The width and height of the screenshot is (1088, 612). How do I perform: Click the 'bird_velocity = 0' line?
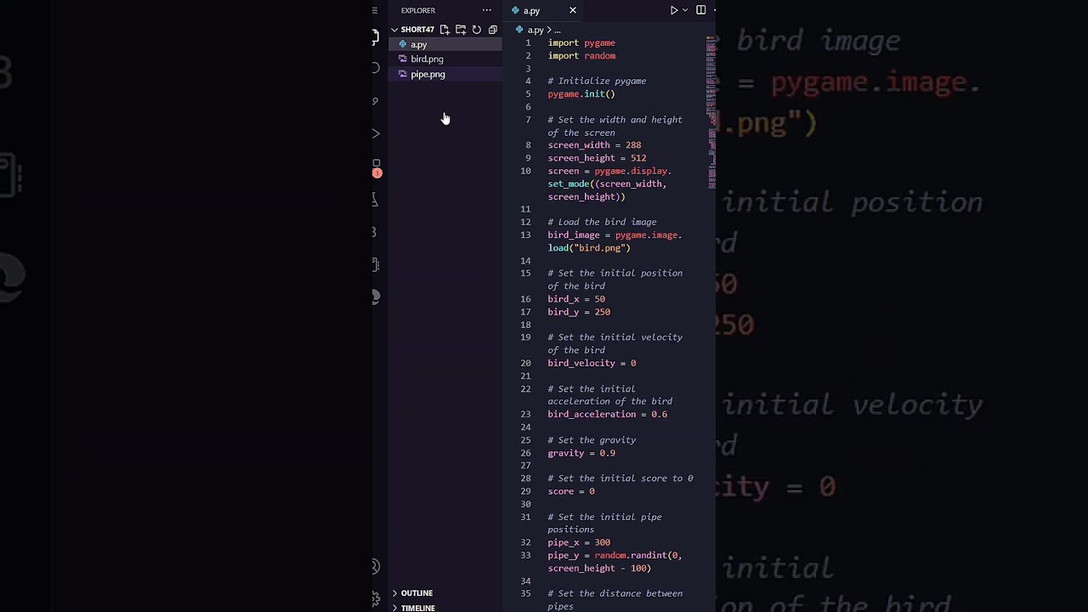coord(592,363)
